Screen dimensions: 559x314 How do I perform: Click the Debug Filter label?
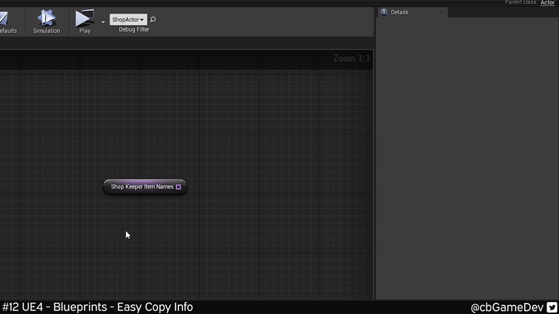(133, 30)
